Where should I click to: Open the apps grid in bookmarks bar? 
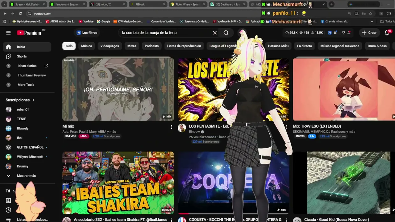[4, 22]
